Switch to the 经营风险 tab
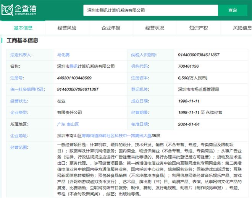Image resolution: width=252 pixels, height=198 pixels. click(67, 28)
